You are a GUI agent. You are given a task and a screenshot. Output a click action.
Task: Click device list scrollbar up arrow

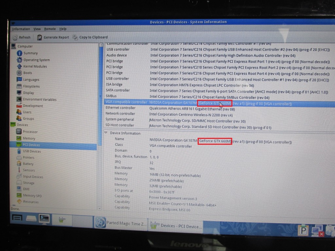pyautogui.click(x=101, y=45)
